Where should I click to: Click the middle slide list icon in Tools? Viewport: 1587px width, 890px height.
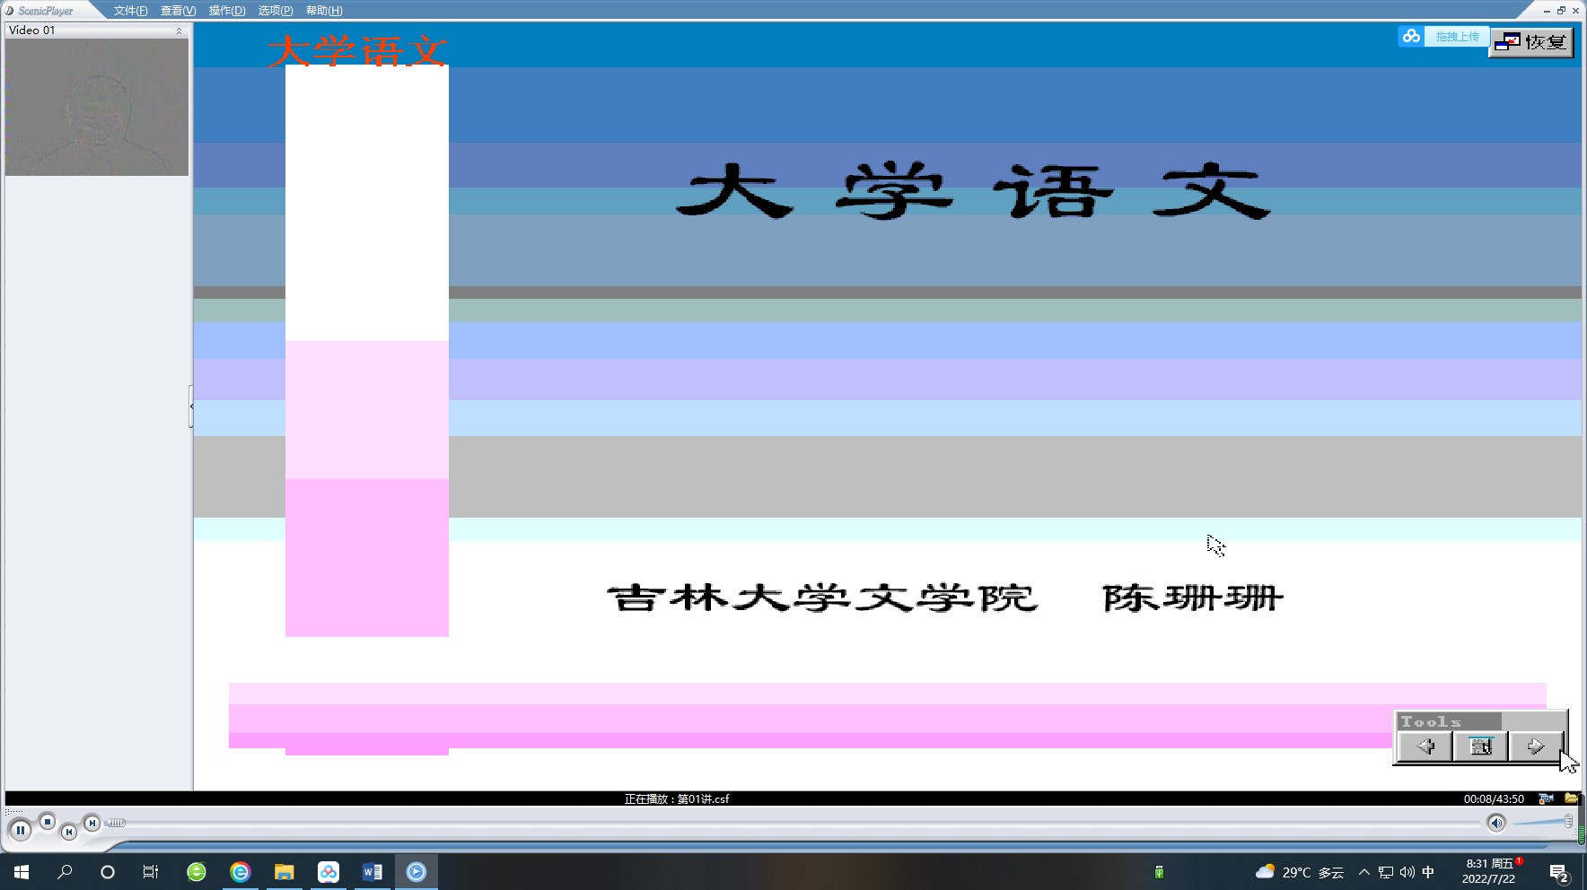click(x=1480, y=746)
